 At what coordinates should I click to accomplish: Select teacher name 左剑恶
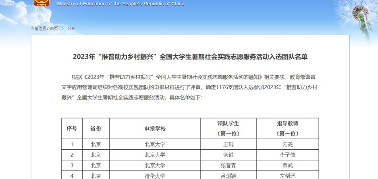point(288,176)
